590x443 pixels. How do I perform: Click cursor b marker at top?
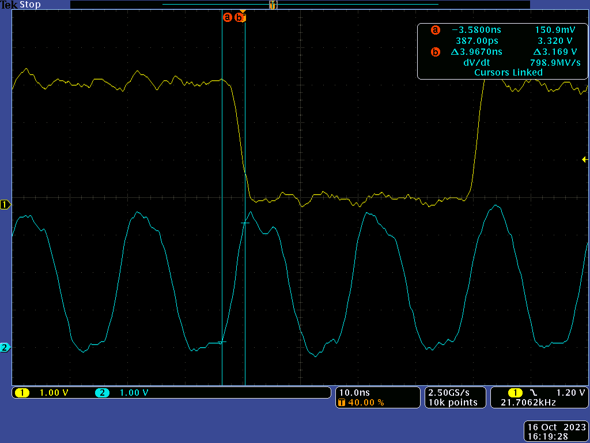239,17
